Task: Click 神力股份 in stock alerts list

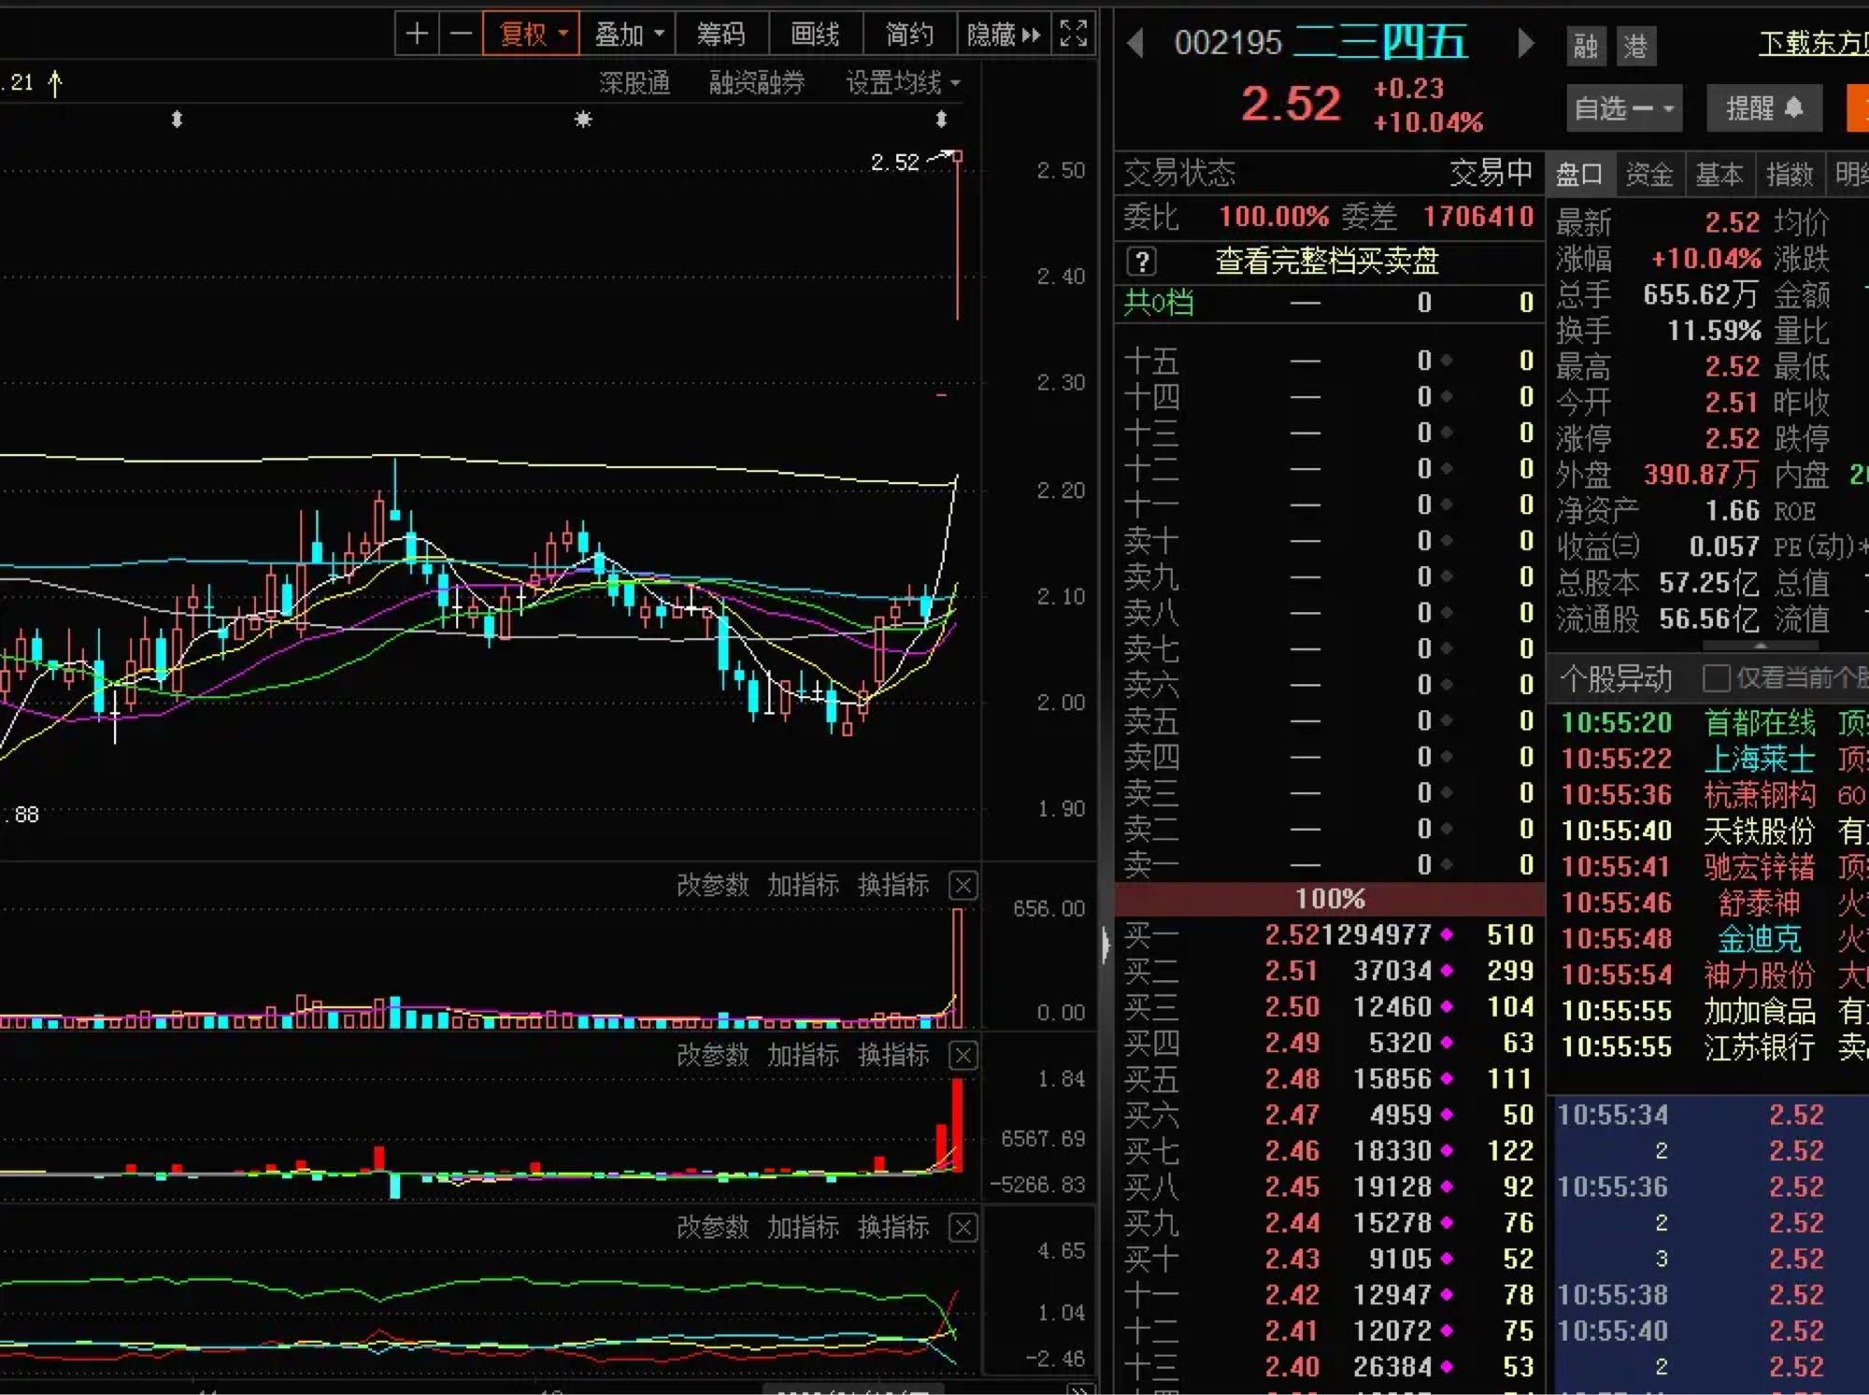Action: pyautogui.click(x=1760, y=975)
